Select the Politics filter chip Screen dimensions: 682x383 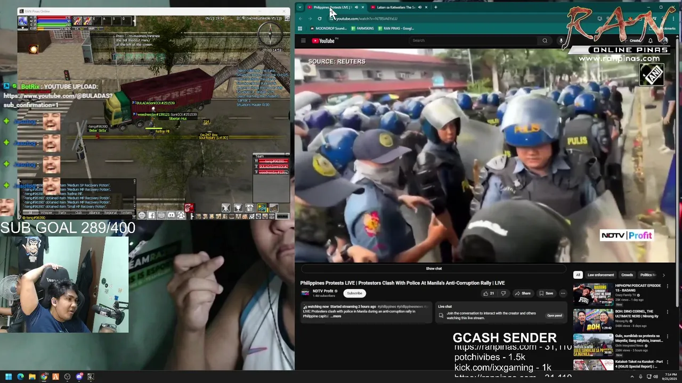tap(646, 275)
